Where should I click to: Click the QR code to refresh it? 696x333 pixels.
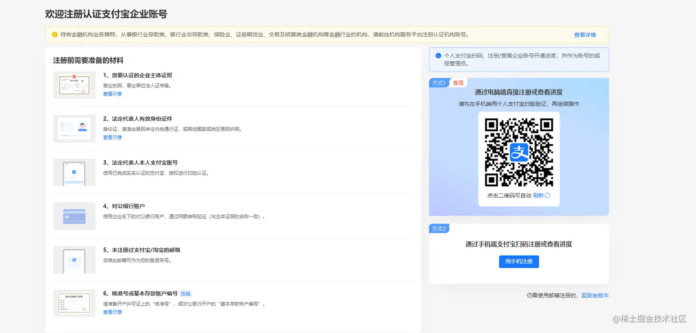click(519, 152)
